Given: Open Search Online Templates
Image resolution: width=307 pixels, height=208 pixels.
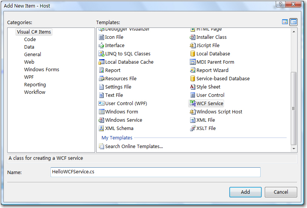Looking at the screenshot, I should [134, 146].
